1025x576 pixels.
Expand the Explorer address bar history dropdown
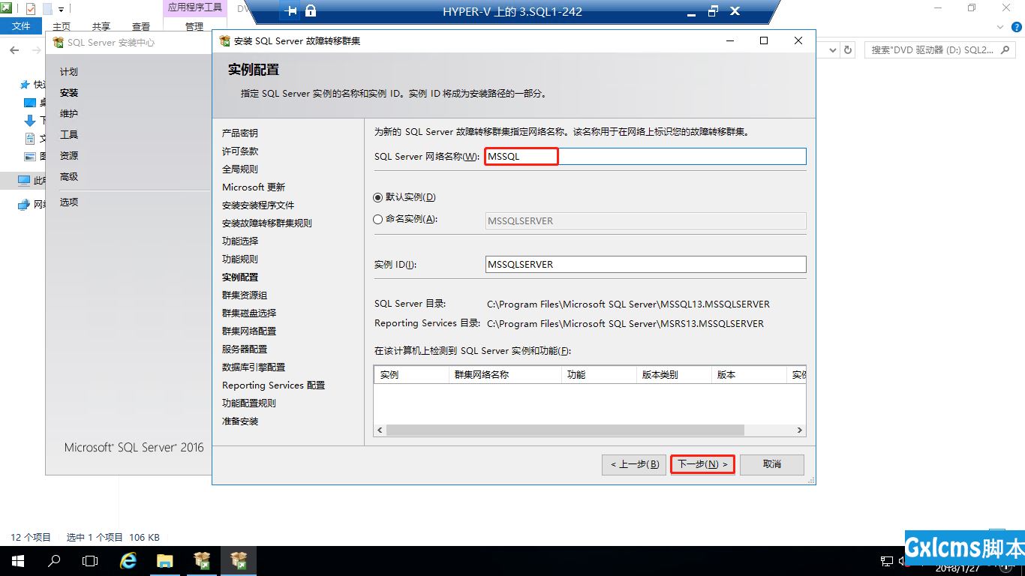click(x=832, y=50)
